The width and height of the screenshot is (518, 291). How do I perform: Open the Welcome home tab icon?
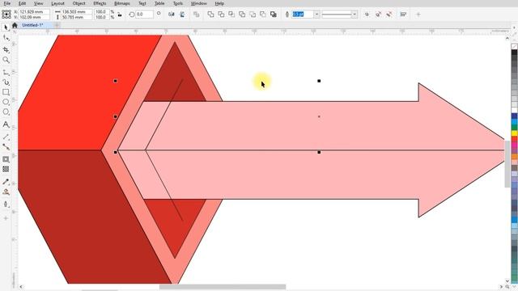click(x=15, y=25)
